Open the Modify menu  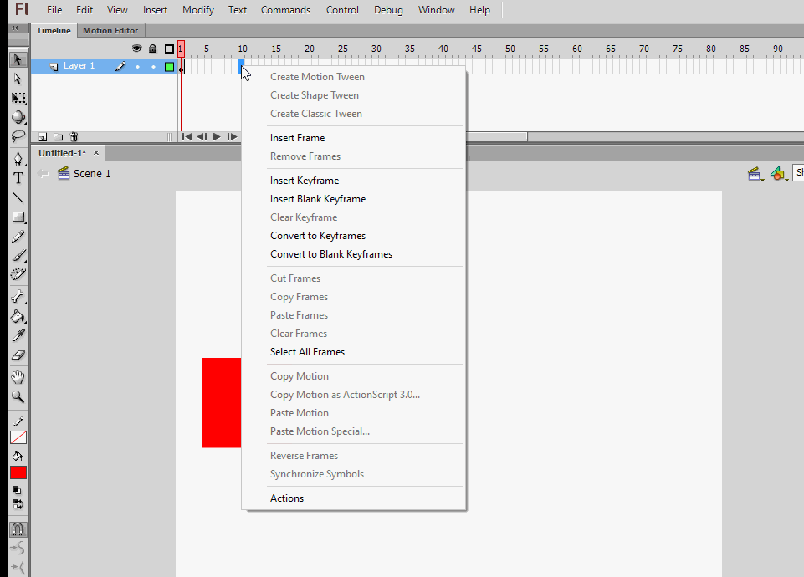[x=197, y=9]
